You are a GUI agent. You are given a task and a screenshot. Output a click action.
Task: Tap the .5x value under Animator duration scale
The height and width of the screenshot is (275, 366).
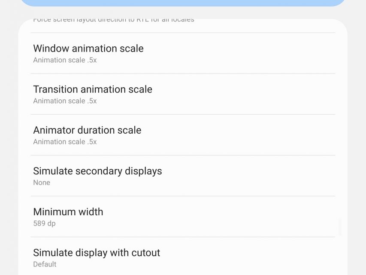(x=65, y=142)
